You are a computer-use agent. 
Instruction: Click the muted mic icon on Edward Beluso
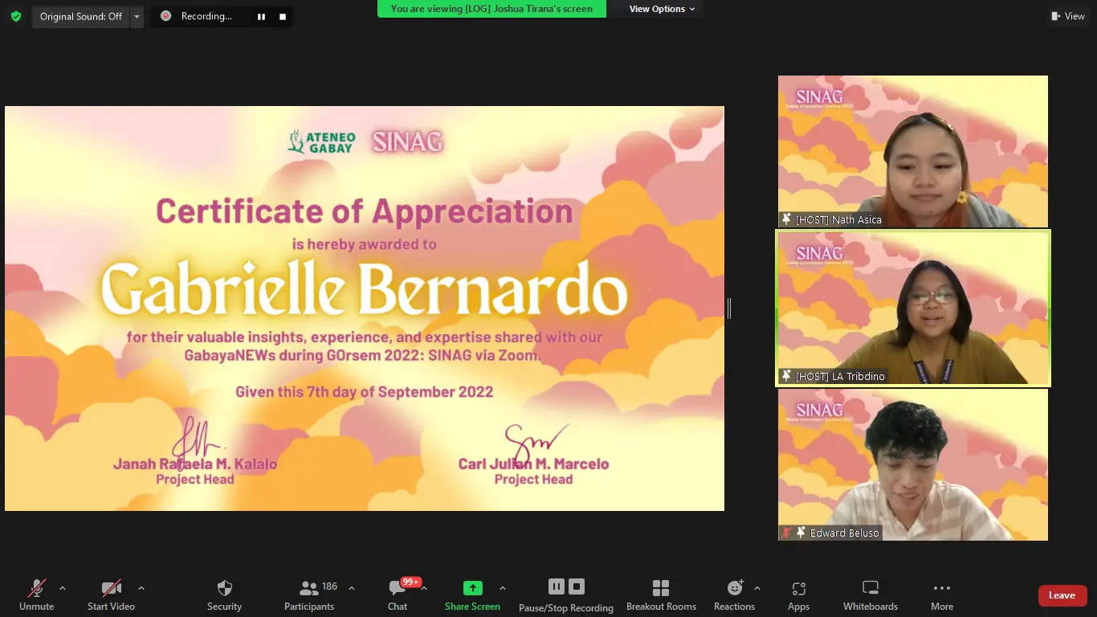[x=787, y=533]
